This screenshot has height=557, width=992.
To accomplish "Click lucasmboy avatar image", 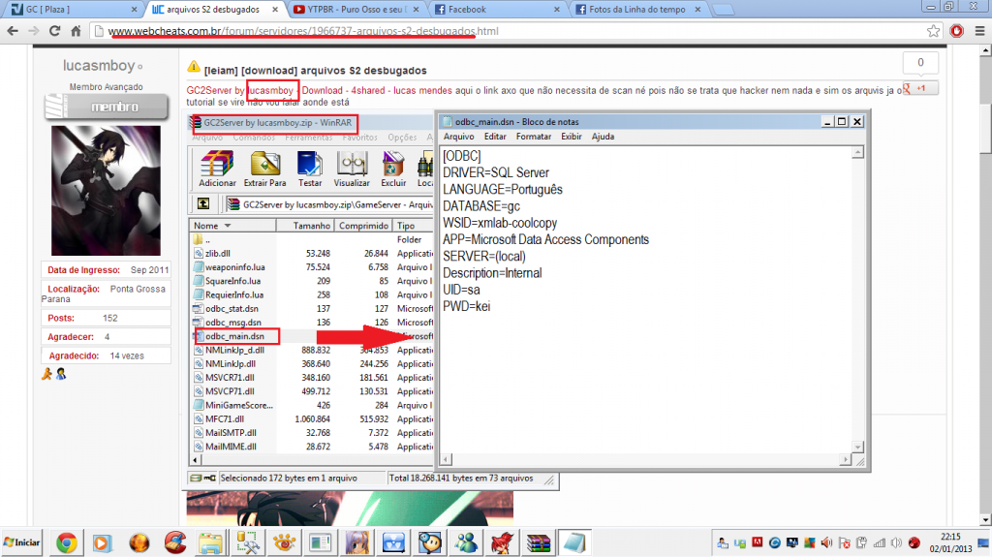I will (x=106, y=191).
